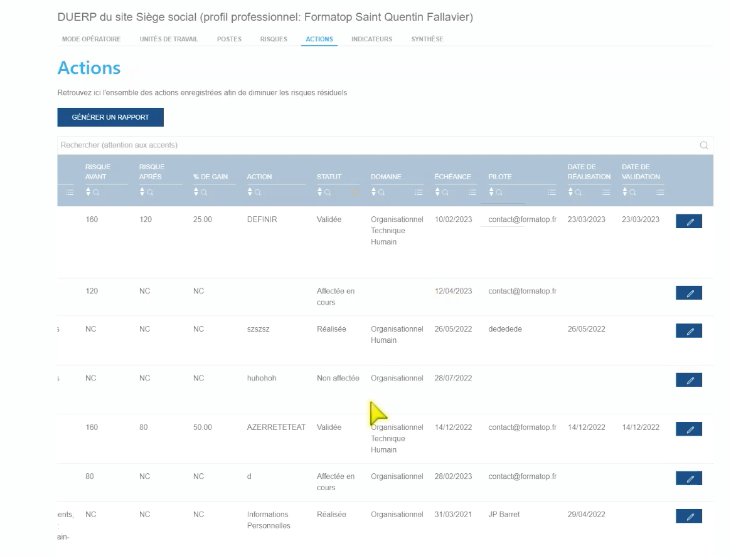
Task: Edit the action due 28/02/2023
Action: [x=689, y=479]
